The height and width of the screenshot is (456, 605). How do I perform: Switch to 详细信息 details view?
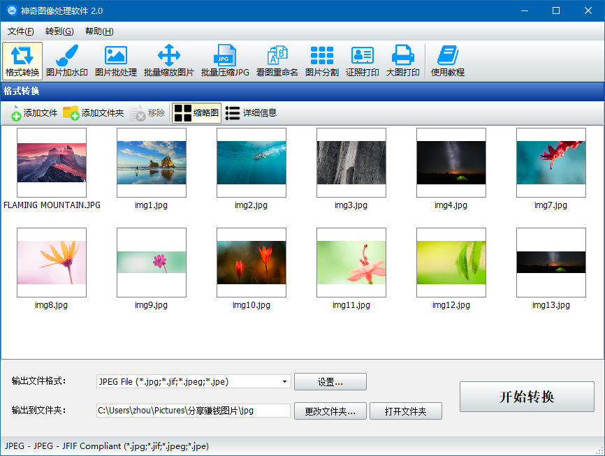click(251, 113)
